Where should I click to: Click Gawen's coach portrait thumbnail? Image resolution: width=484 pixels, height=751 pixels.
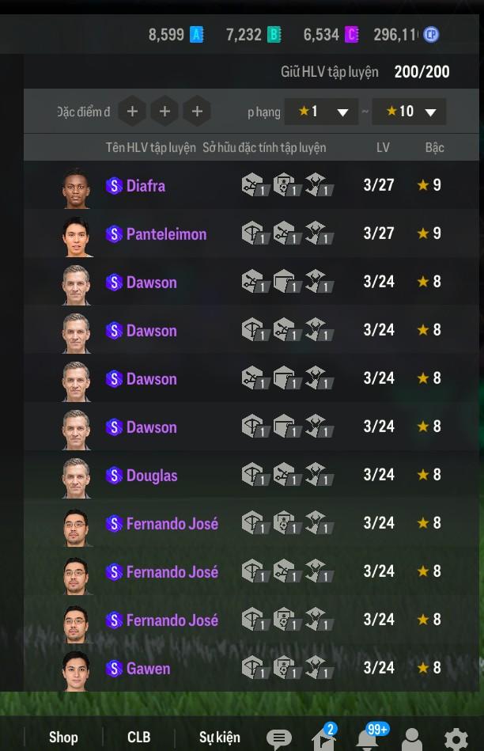tap(76, 670)
